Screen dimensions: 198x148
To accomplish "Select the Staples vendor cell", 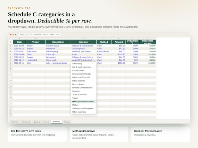I will pyautogui.click(x=36, y=49).
